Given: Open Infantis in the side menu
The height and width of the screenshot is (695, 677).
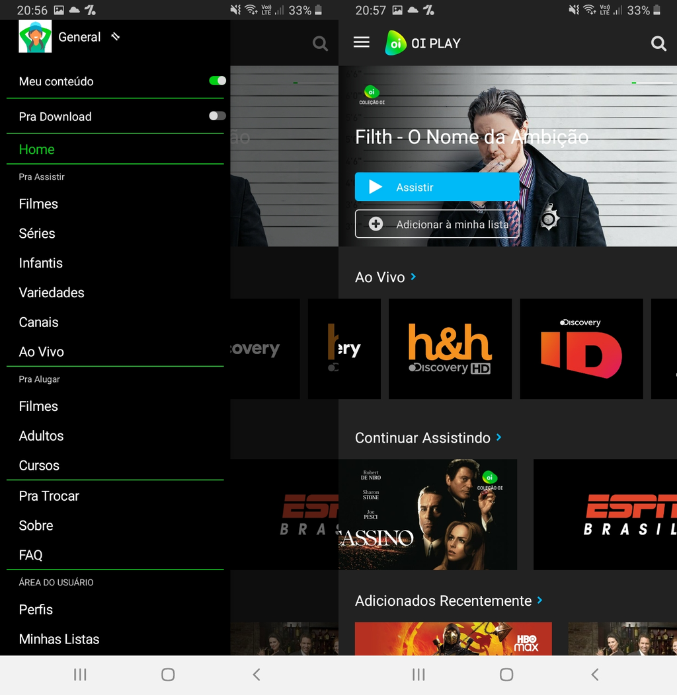Looking at the screenshot, I should point(40,264).
